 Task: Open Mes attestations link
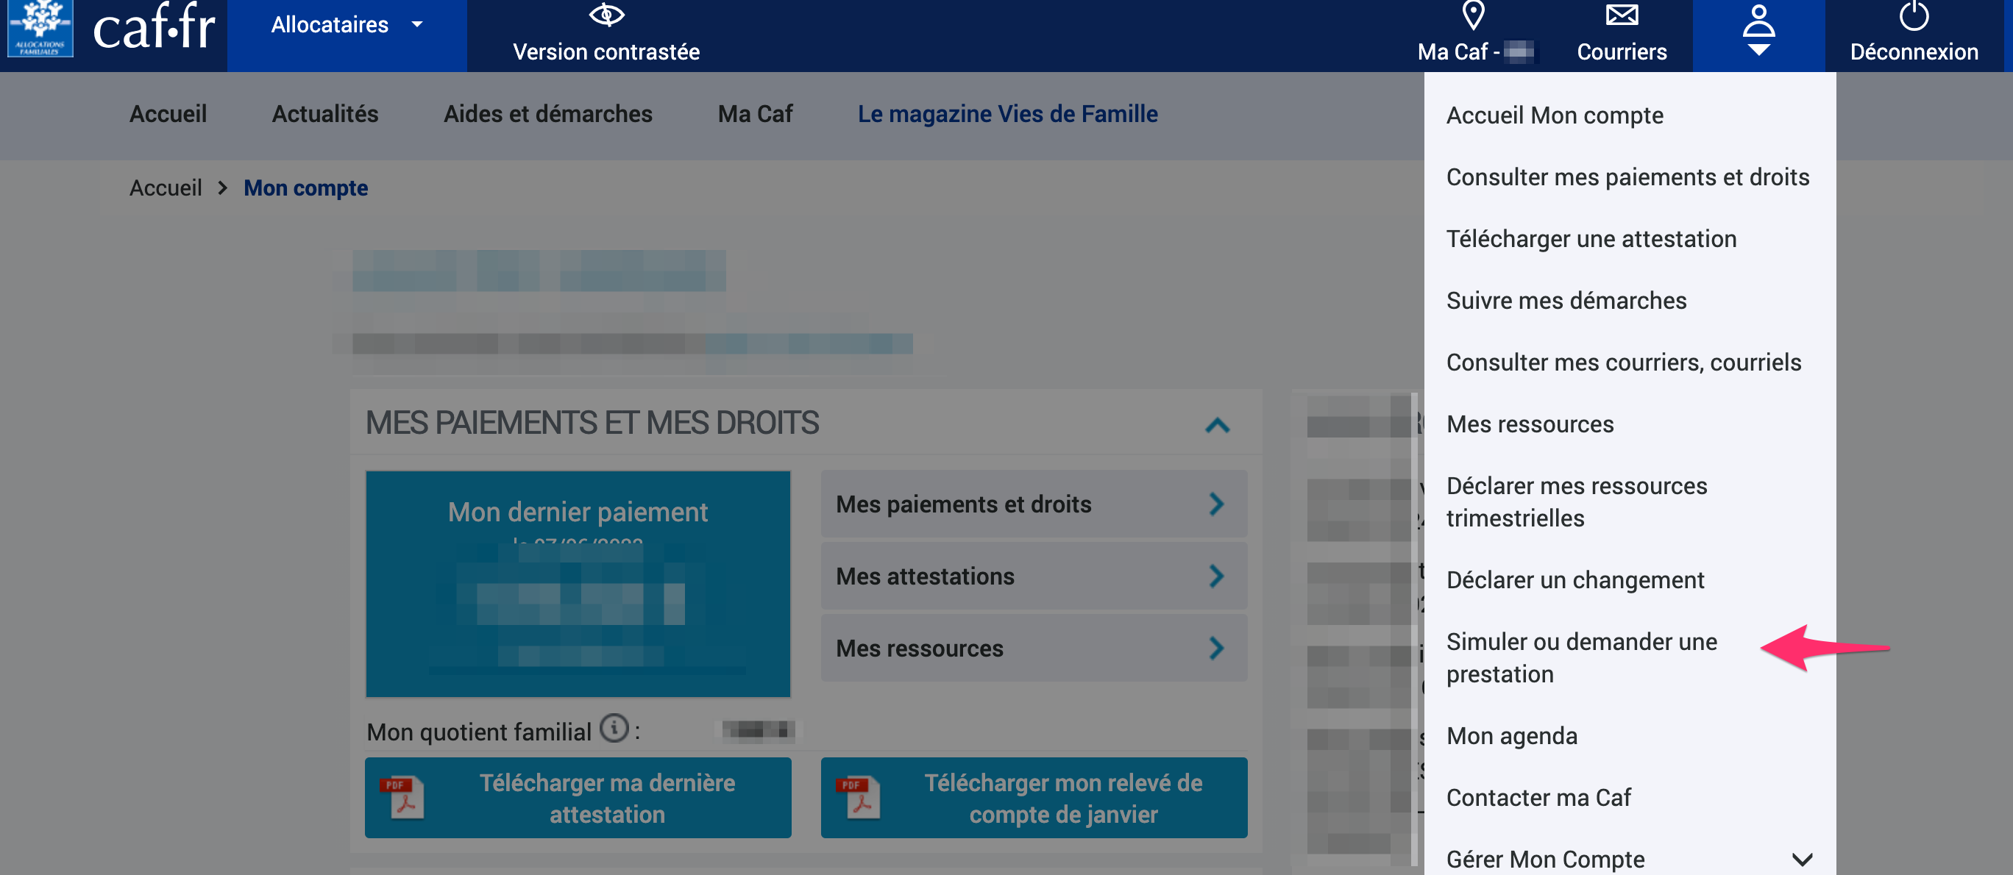coord(1033,576)
